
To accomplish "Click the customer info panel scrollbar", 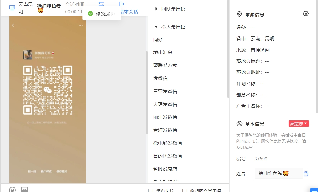I will pyautogui.click(x=317, y=57).
